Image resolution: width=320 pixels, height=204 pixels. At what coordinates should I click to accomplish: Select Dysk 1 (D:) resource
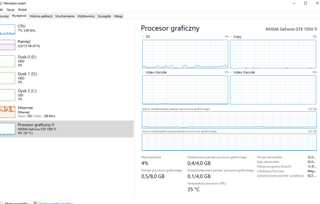[x=67, y=78]
